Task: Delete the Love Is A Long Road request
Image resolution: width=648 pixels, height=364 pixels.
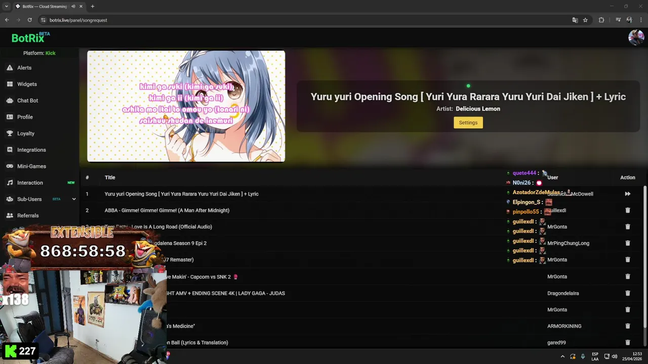Action: 627,226
